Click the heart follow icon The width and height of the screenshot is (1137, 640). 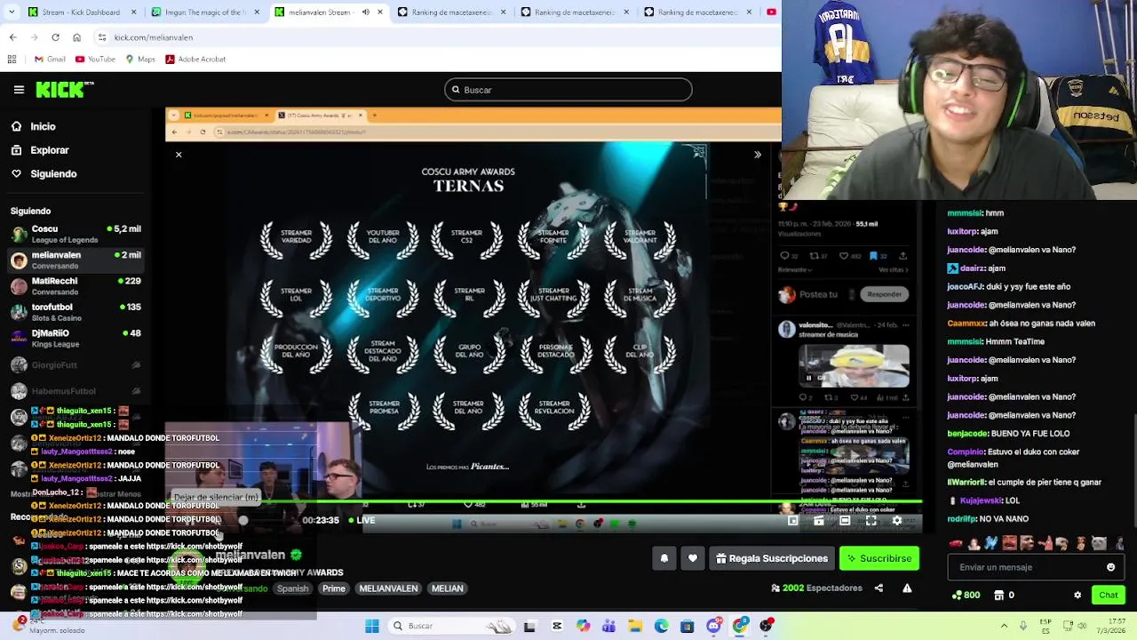coord(693,558)
